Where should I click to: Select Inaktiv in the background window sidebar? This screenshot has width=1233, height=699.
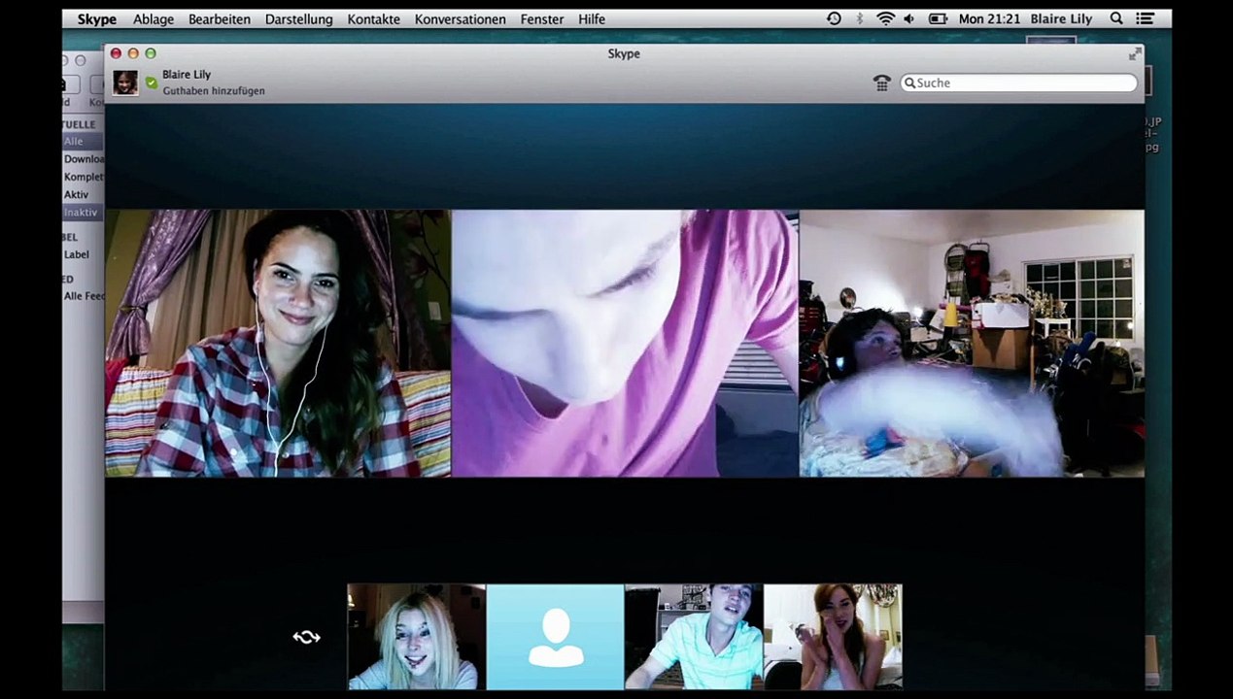click(81, 213)
